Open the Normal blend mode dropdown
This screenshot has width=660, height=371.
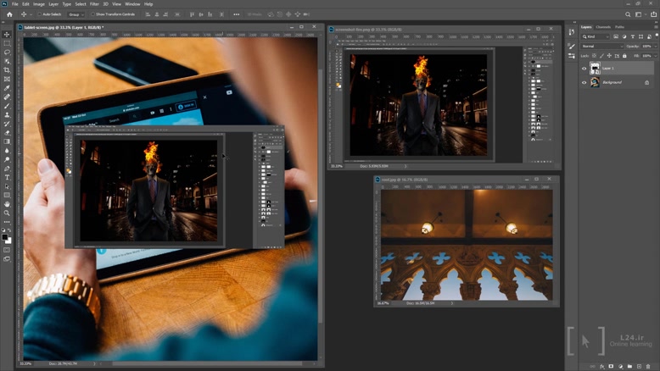tap(601, 46)
